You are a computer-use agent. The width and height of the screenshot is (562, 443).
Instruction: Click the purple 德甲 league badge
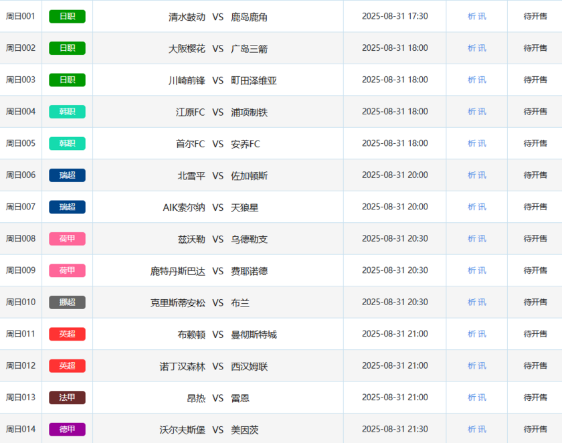tap(67, 429)
